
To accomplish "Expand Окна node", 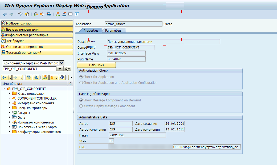I will coord(10,117).
